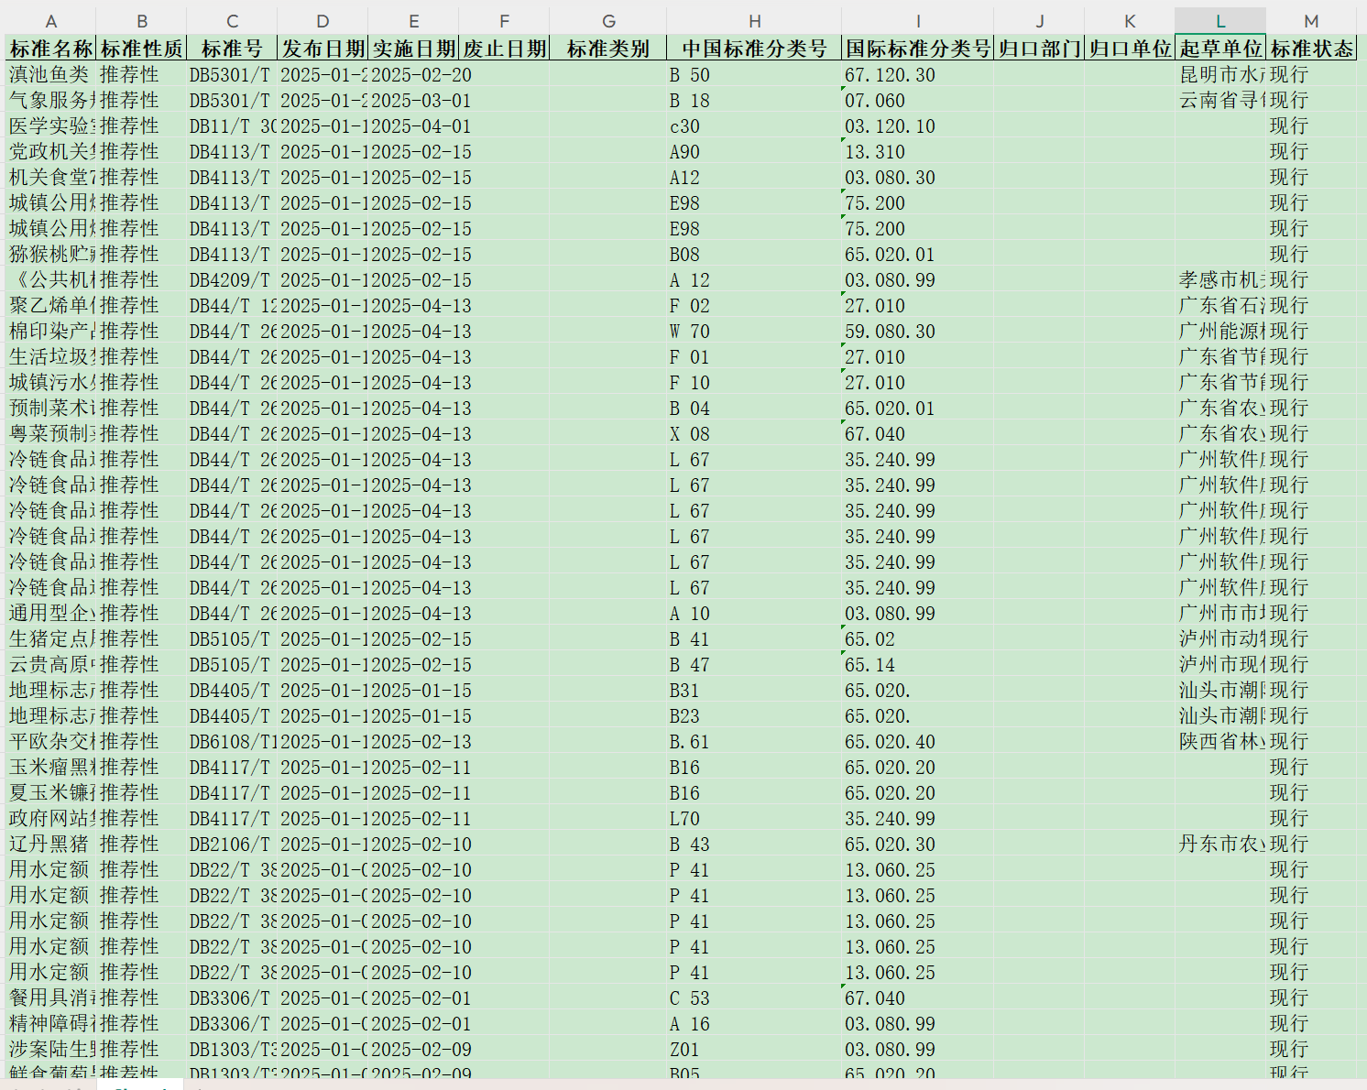
Task: Select the cell starting with 政府网站
Action: pyautogui.click(x=50, y=818)
